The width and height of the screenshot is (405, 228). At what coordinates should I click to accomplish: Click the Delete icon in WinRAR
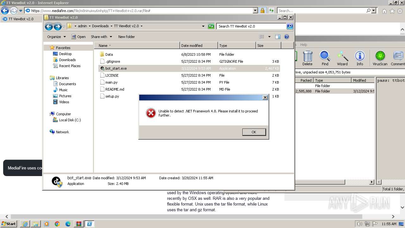(x=307, y=58)
